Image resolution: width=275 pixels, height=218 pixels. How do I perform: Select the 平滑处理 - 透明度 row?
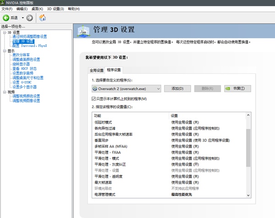tap(169, 176)
